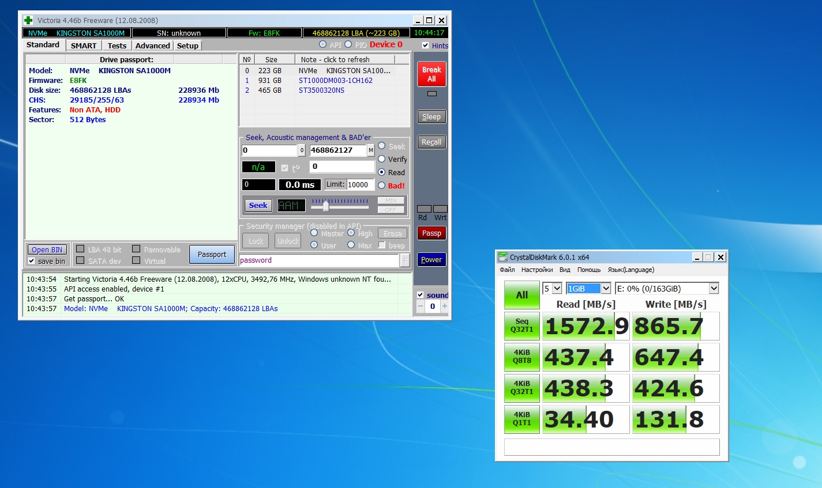Open the Язык(Language) menu
Image resolution: width=822 pixels, height=488 pixels.
click(x=630, y=270)
